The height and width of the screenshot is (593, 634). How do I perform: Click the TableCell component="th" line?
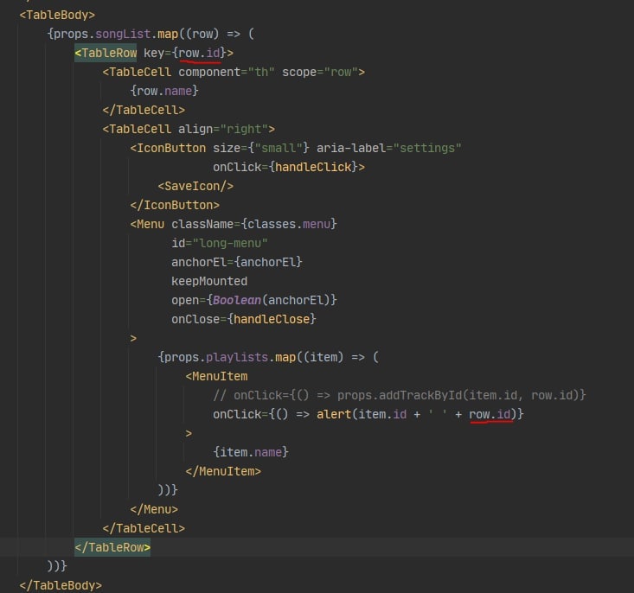click(x=234, y=72)
